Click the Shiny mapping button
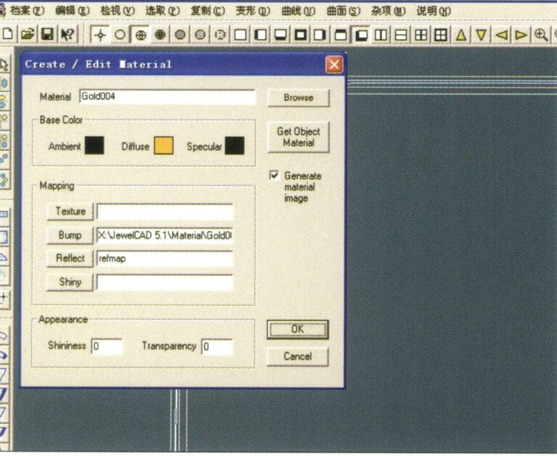This screenshot has height=456, width=557. 70,282
